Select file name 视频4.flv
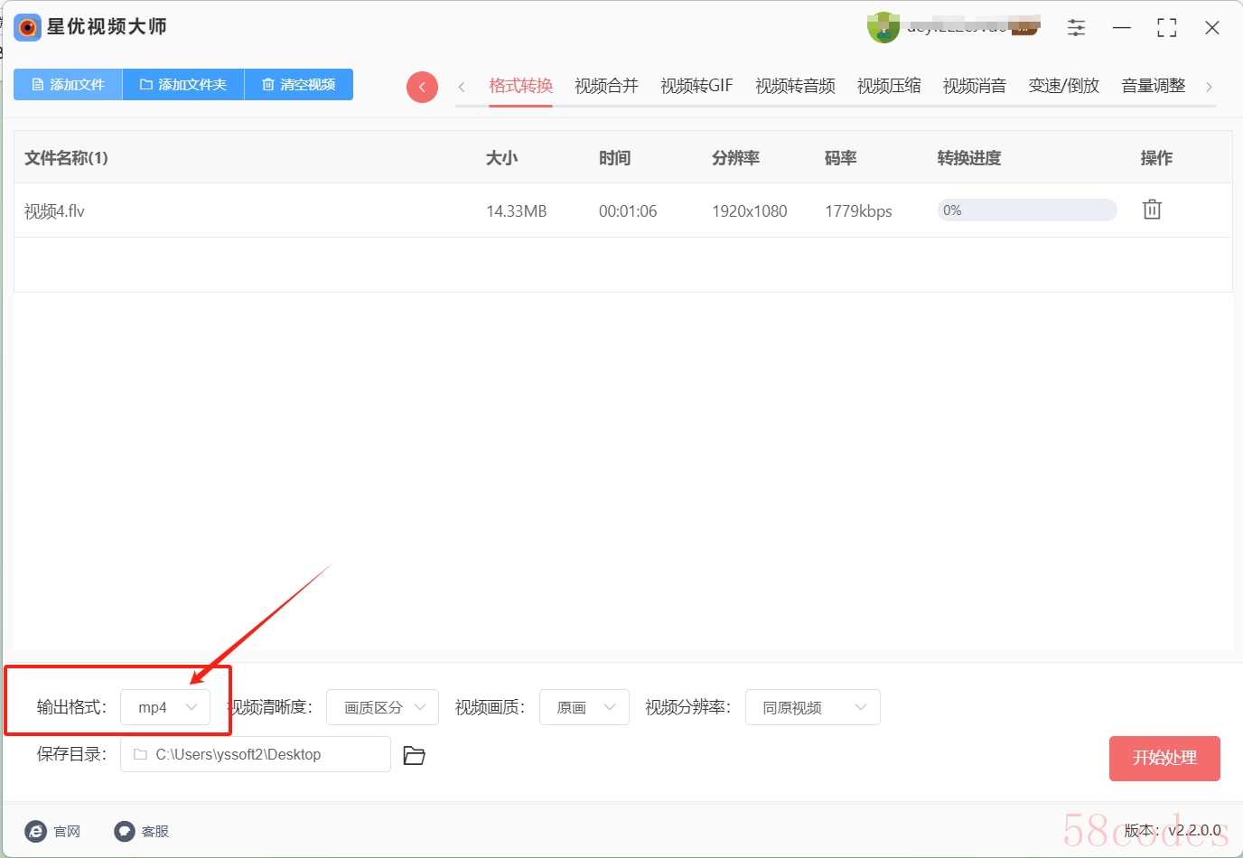Viewport: 1243px width, 858px height. (54, 211)
